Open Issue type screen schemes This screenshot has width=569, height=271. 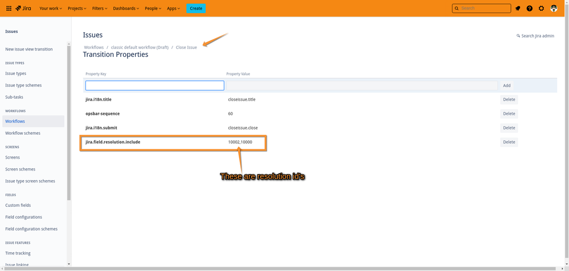click(30, 181)
